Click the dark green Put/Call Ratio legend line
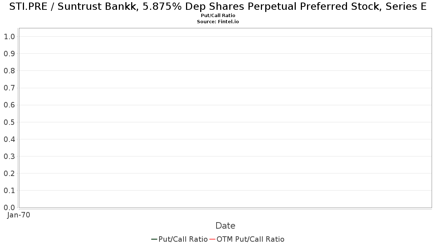The height and width of the screenshot is (245, 436). point(154,239)
